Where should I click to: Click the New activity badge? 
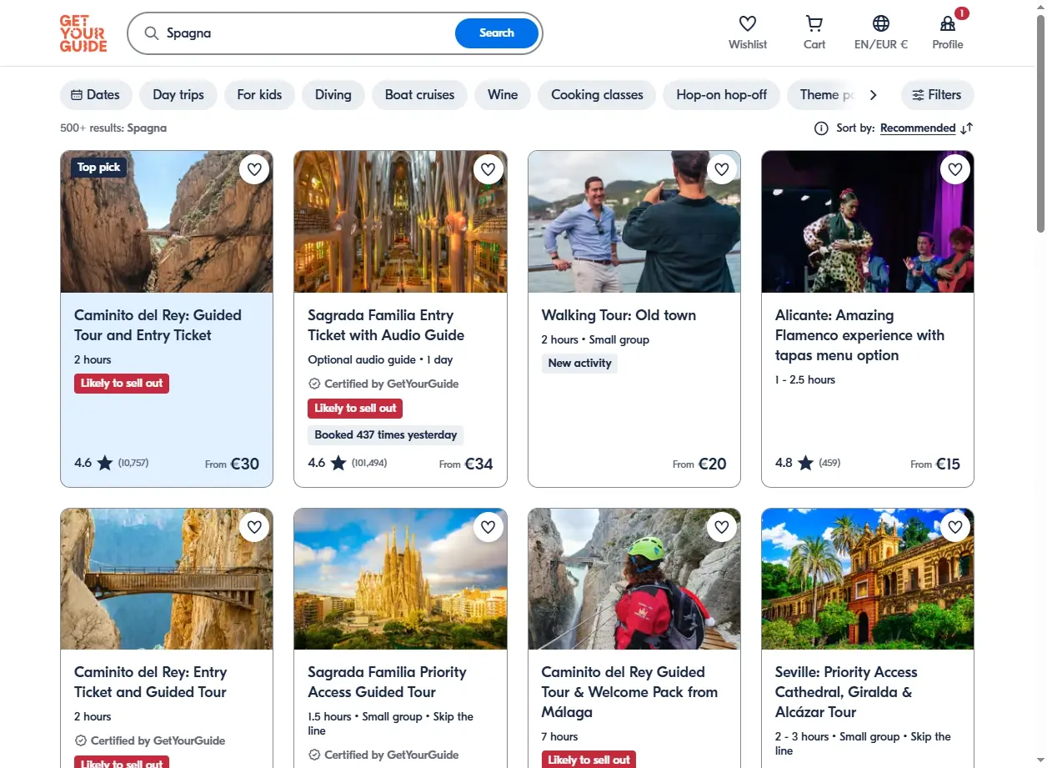[x=579, y=363]
